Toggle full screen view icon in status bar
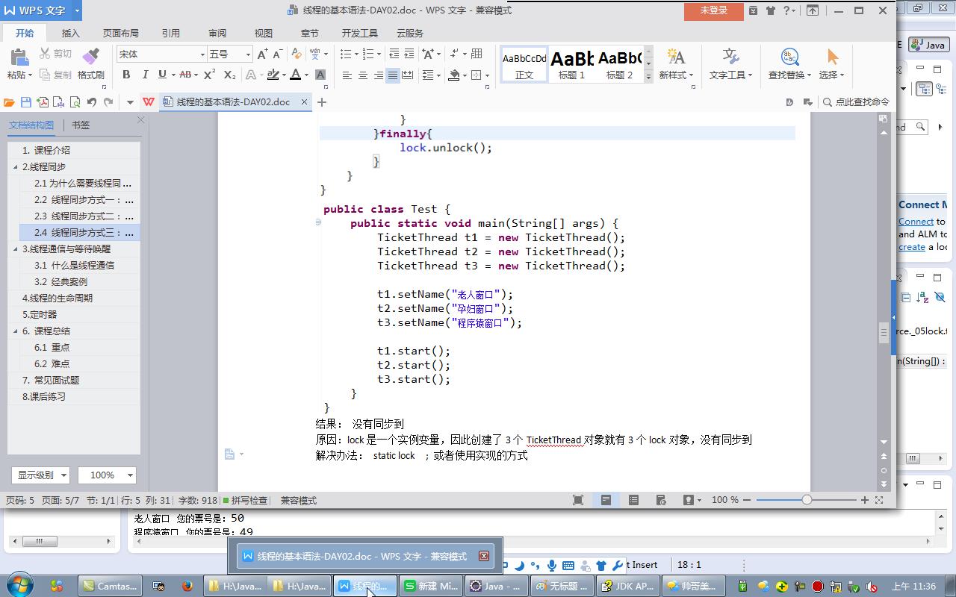956x597 pixels. tap(577, 500)
